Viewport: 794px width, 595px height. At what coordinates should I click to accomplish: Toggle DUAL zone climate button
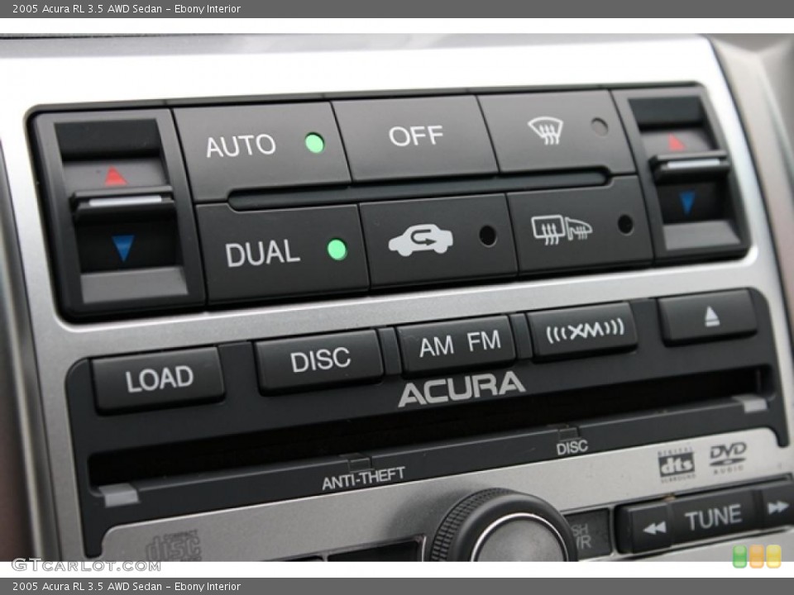tap(282, 252)
